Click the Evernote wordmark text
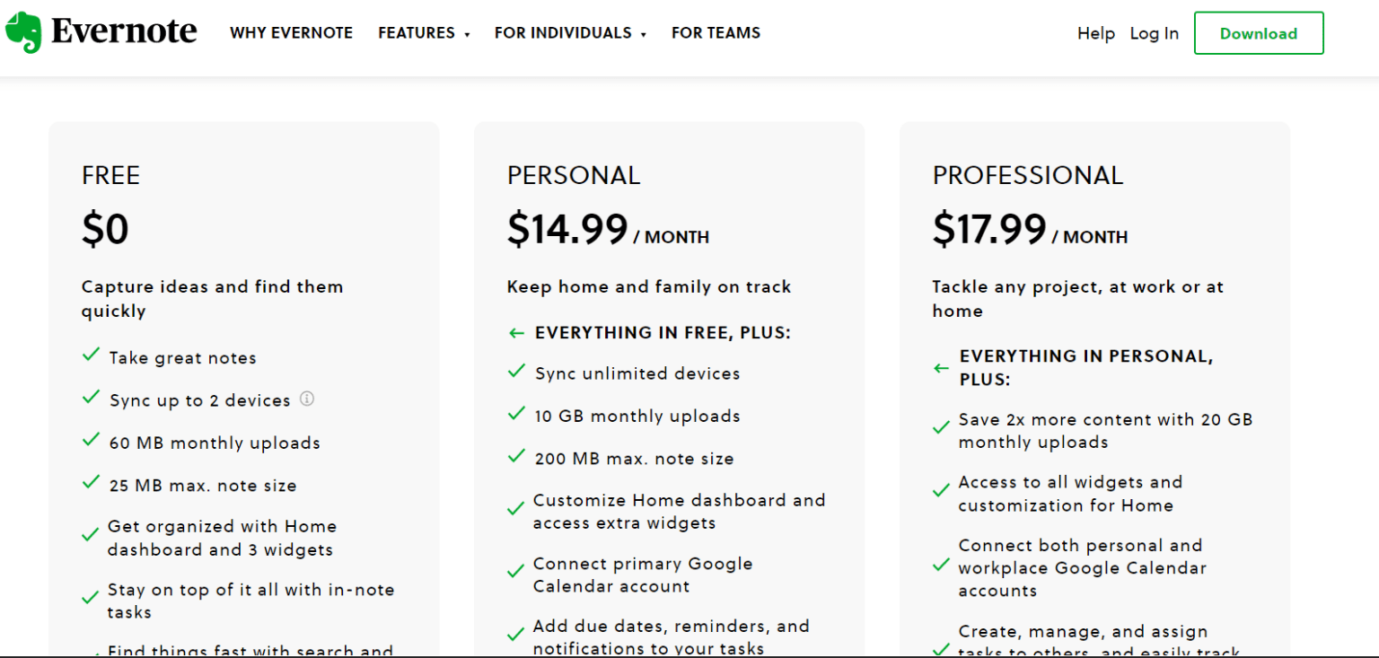 [124, 32]
